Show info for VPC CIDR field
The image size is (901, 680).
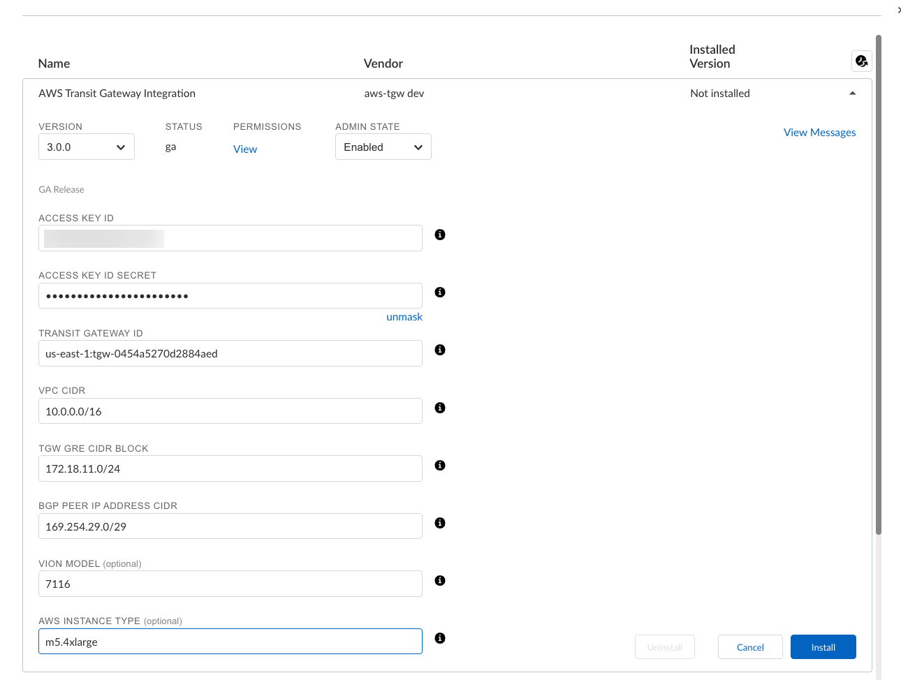[440, 408]
